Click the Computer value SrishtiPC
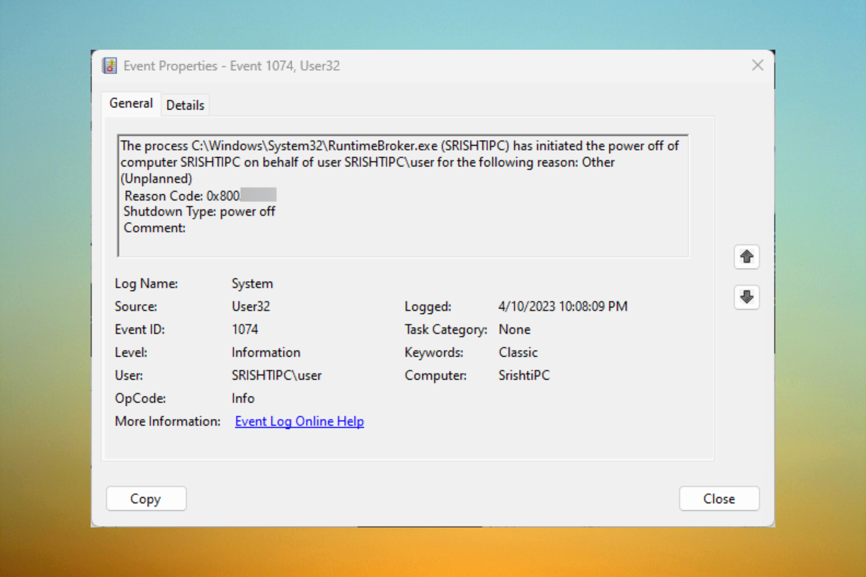This screenshot has height=577, width=866. (524, 376)
